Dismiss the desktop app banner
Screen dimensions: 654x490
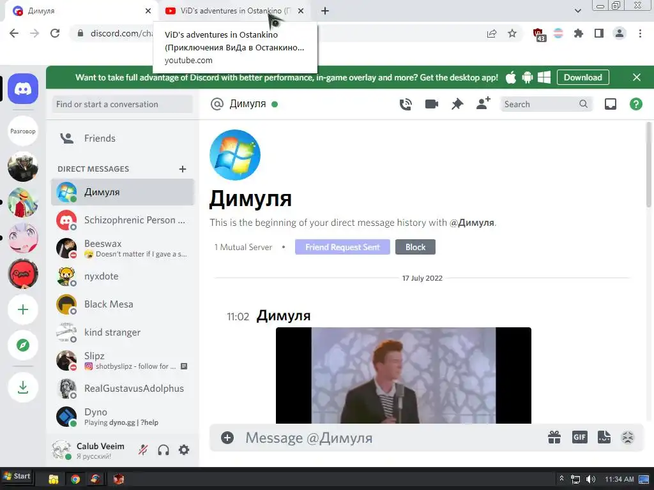(637, 77)
